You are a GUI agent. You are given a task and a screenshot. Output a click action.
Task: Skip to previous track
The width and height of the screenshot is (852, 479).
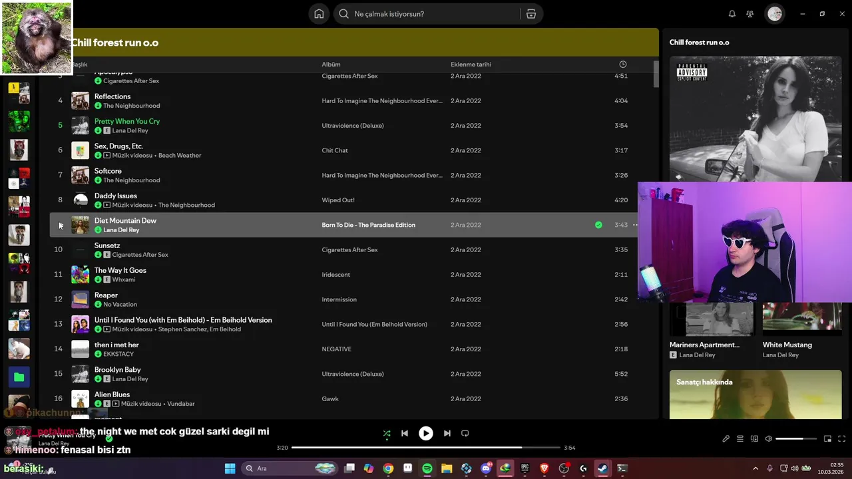pos(405,433)
